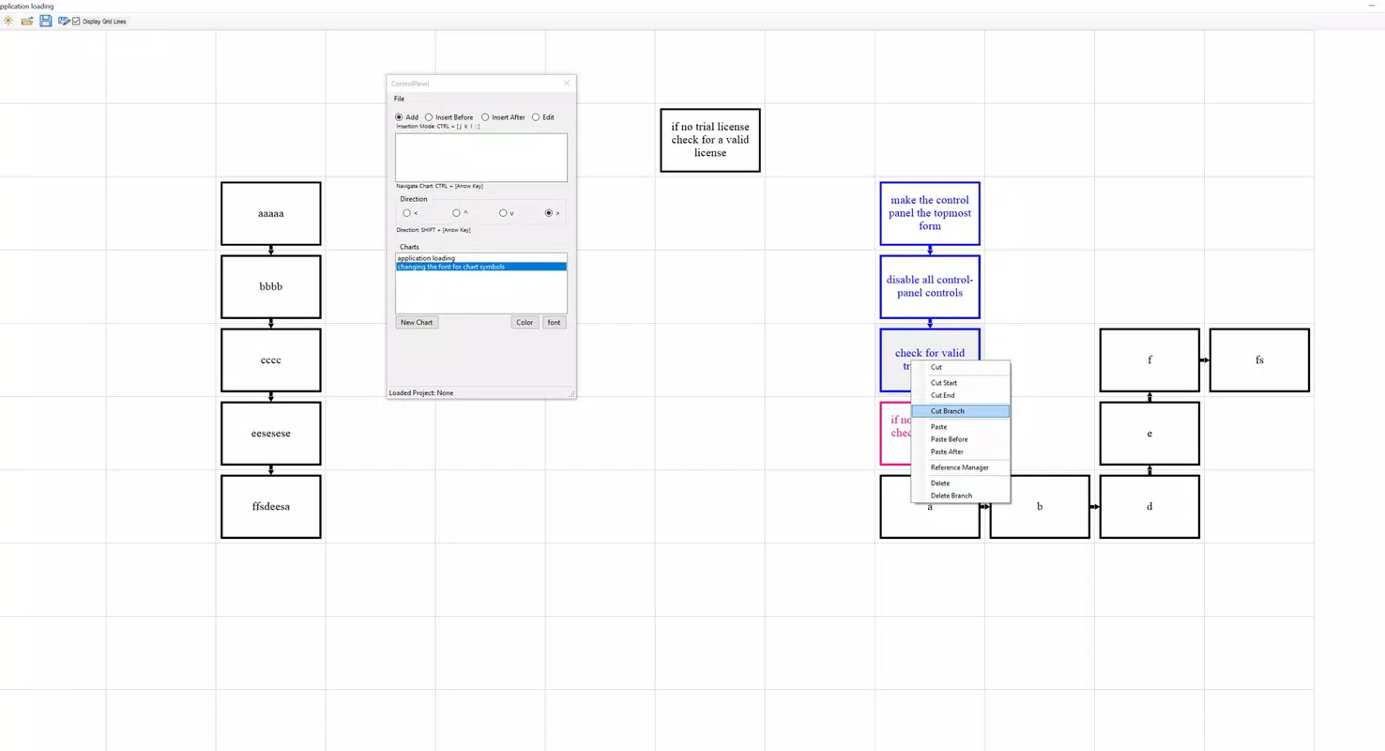Screen dimensions: 1385x751
Task: Select the 'if no trial license' black box
Action: (710, 141)
